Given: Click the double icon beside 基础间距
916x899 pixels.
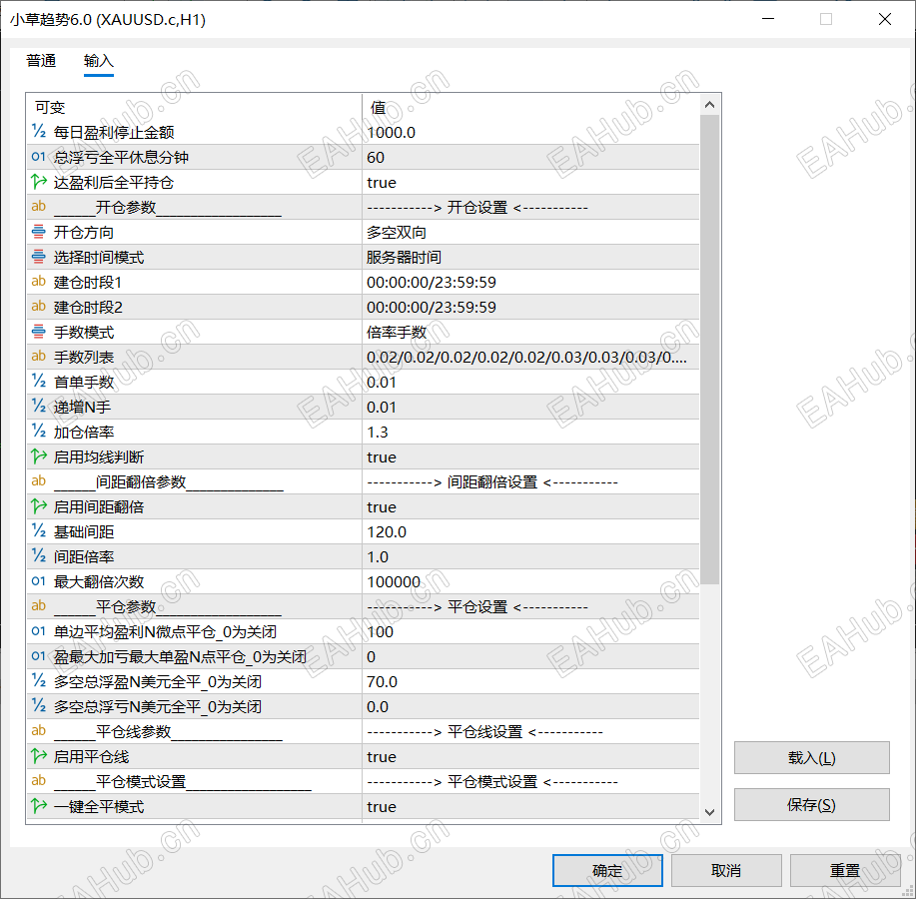Looking at the screenshot, I should click(x=39, y=531).
